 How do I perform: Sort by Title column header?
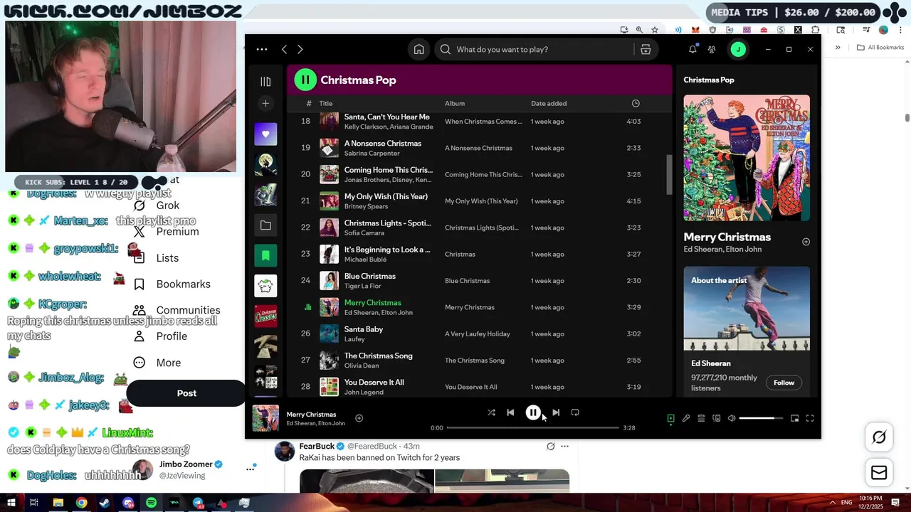click(326, 104)
